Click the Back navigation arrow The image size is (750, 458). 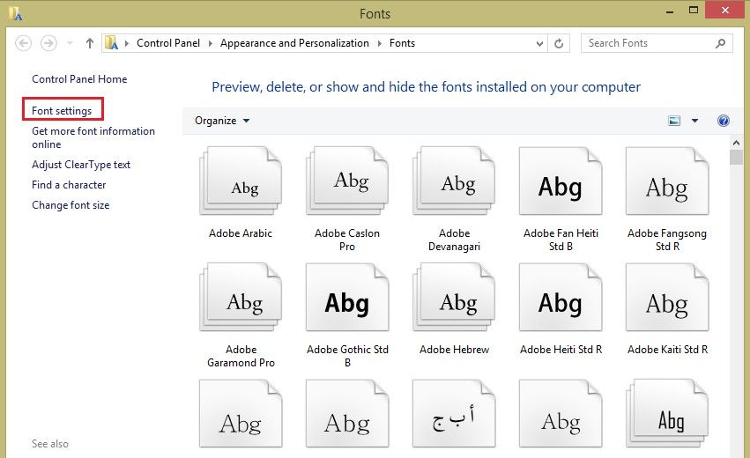(24, 43)
